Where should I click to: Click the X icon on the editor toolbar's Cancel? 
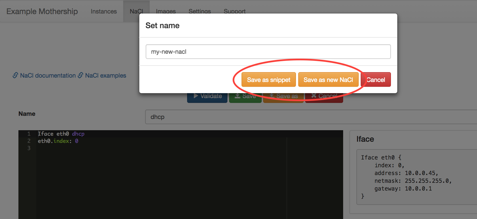[314, 96]
